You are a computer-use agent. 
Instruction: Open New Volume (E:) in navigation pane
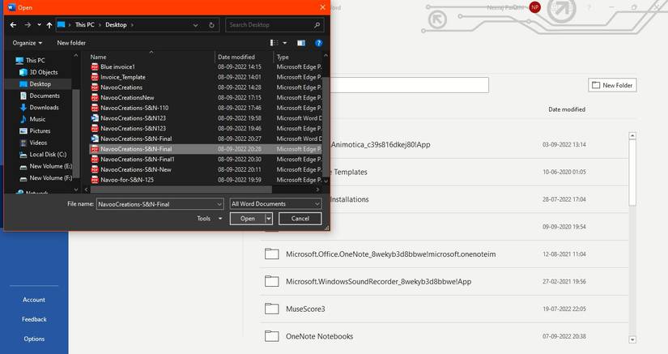[46, 167]
